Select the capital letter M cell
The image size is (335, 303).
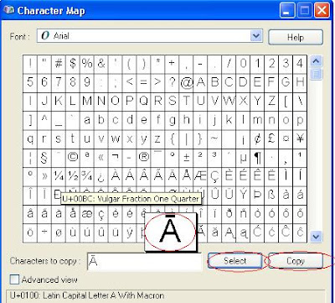point(87,102)
